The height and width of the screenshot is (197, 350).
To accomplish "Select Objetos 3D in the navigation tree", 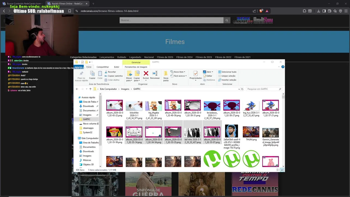I will tap(88, 164).
